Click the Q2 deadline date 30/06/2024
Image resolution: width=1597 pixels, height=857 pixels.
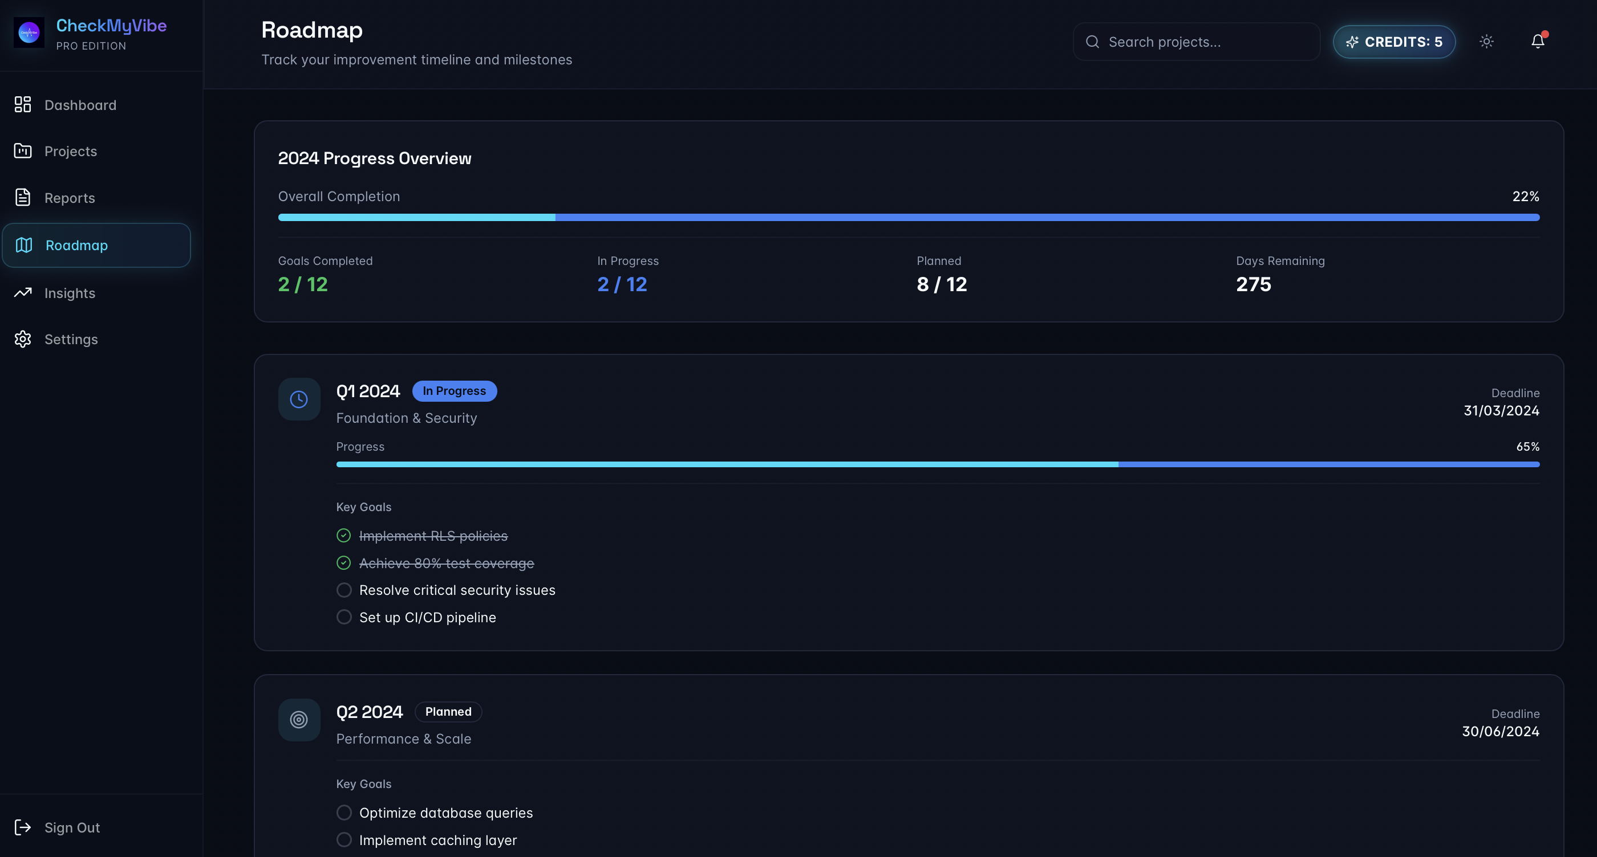point(1500,731)
